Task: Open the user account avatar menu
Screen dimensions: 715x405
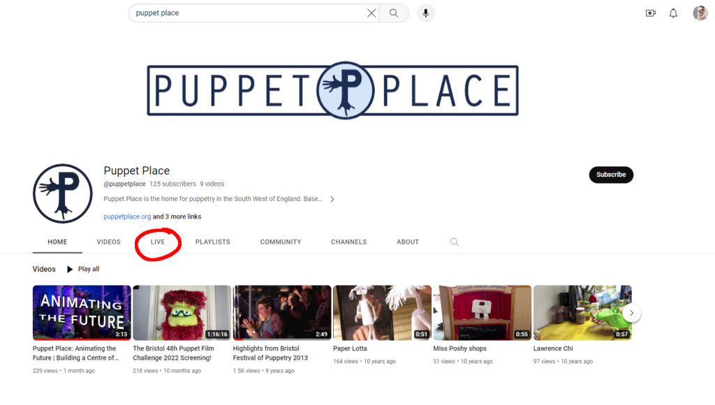Action: coord(700,13)
